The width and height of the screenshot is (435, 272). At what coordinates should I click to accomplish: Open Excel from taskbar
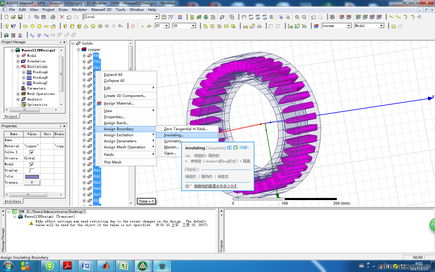coord(124,266)
